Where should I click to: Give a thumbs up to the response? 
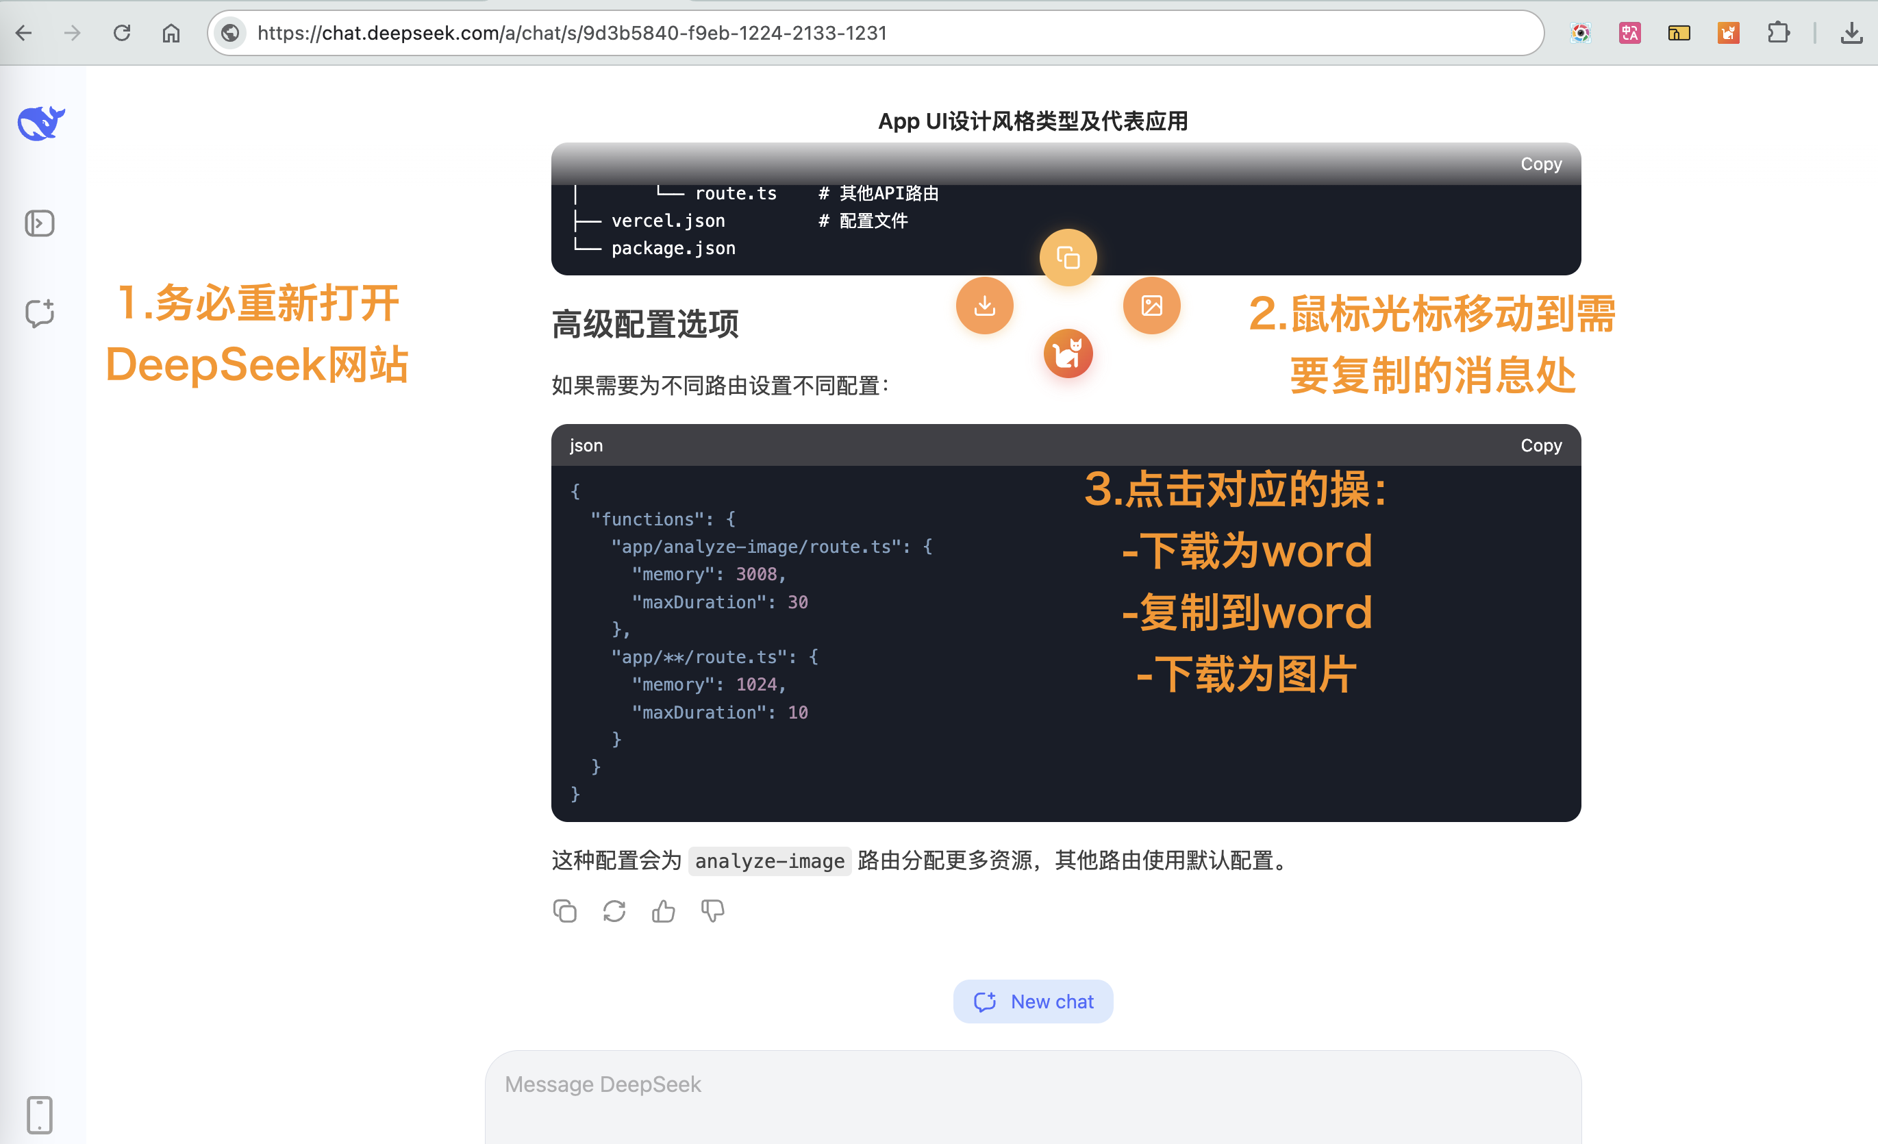662,911
